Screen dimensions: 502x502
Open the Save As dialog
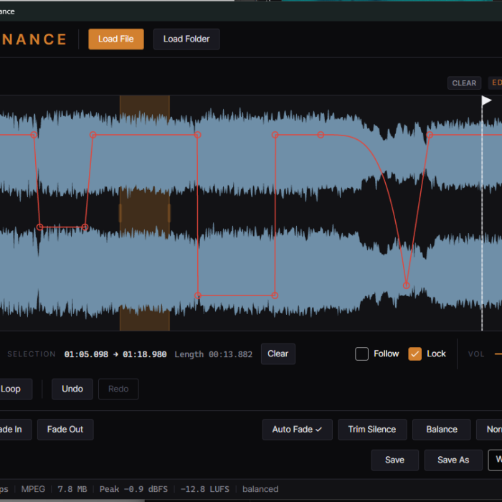[453, 460]
